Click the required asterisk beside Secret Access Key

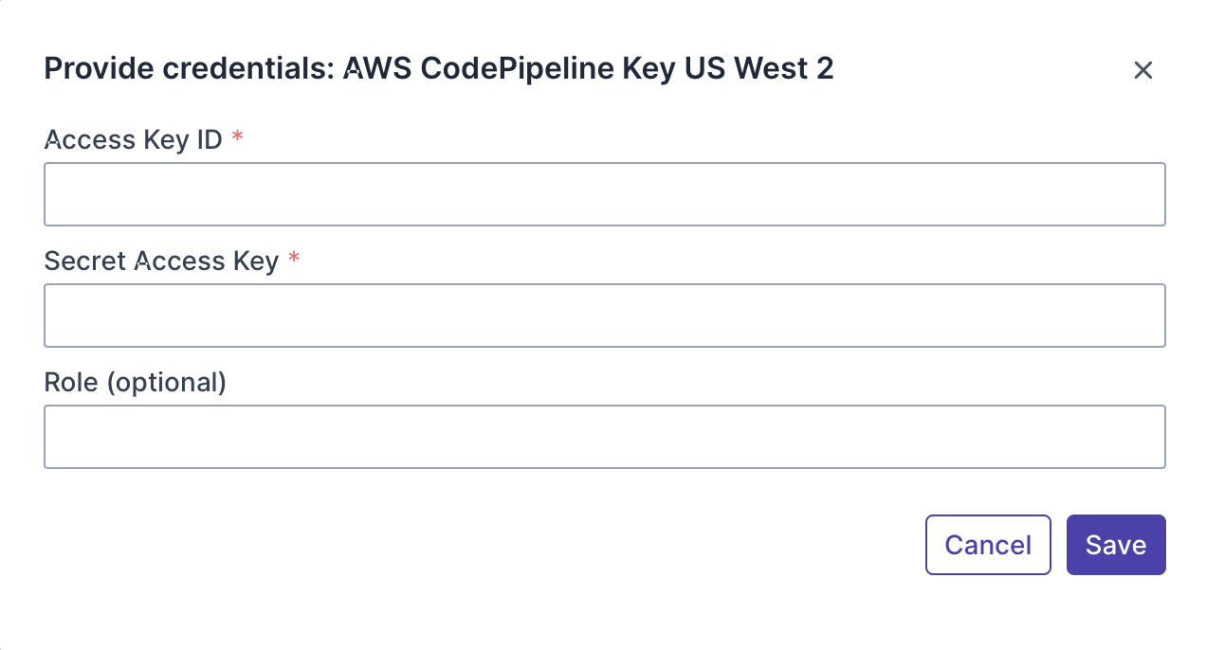click(294, 260)
